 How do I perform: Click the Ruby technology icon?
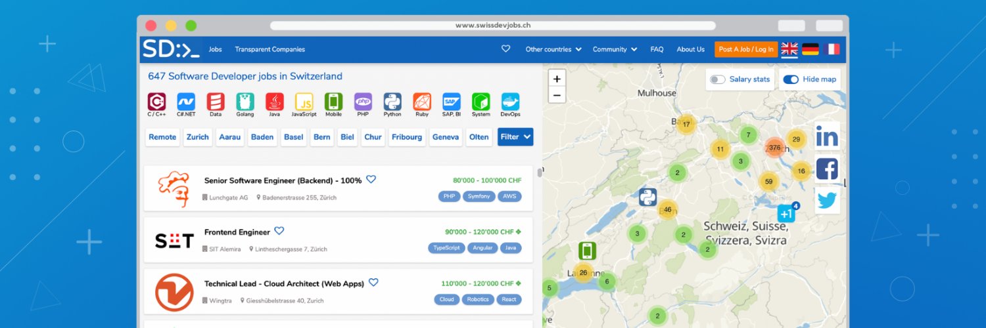422,102
